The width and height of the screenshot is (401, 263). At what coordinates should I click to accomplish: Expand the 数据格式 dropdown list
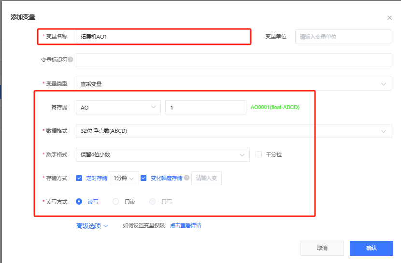[x=233, y=131]
